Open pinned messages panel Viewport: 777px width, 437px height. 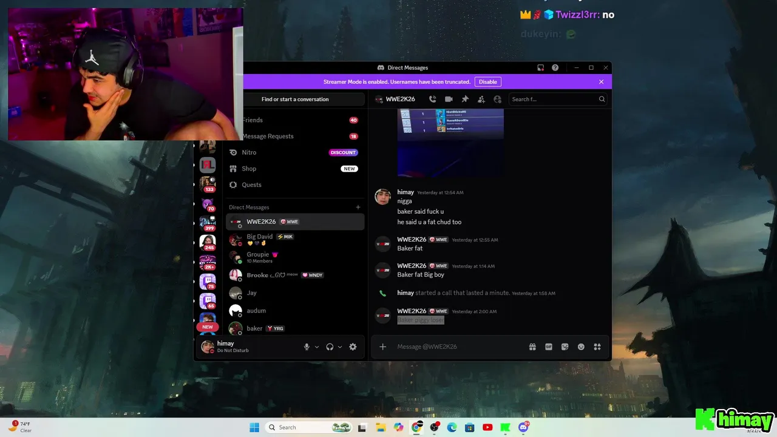click(465, 99)
